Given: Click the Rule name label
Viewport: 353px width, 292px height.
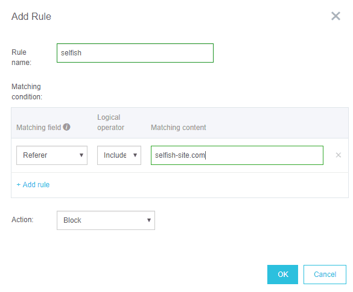Looking at the screenshot, I should [x=21, y=57].
